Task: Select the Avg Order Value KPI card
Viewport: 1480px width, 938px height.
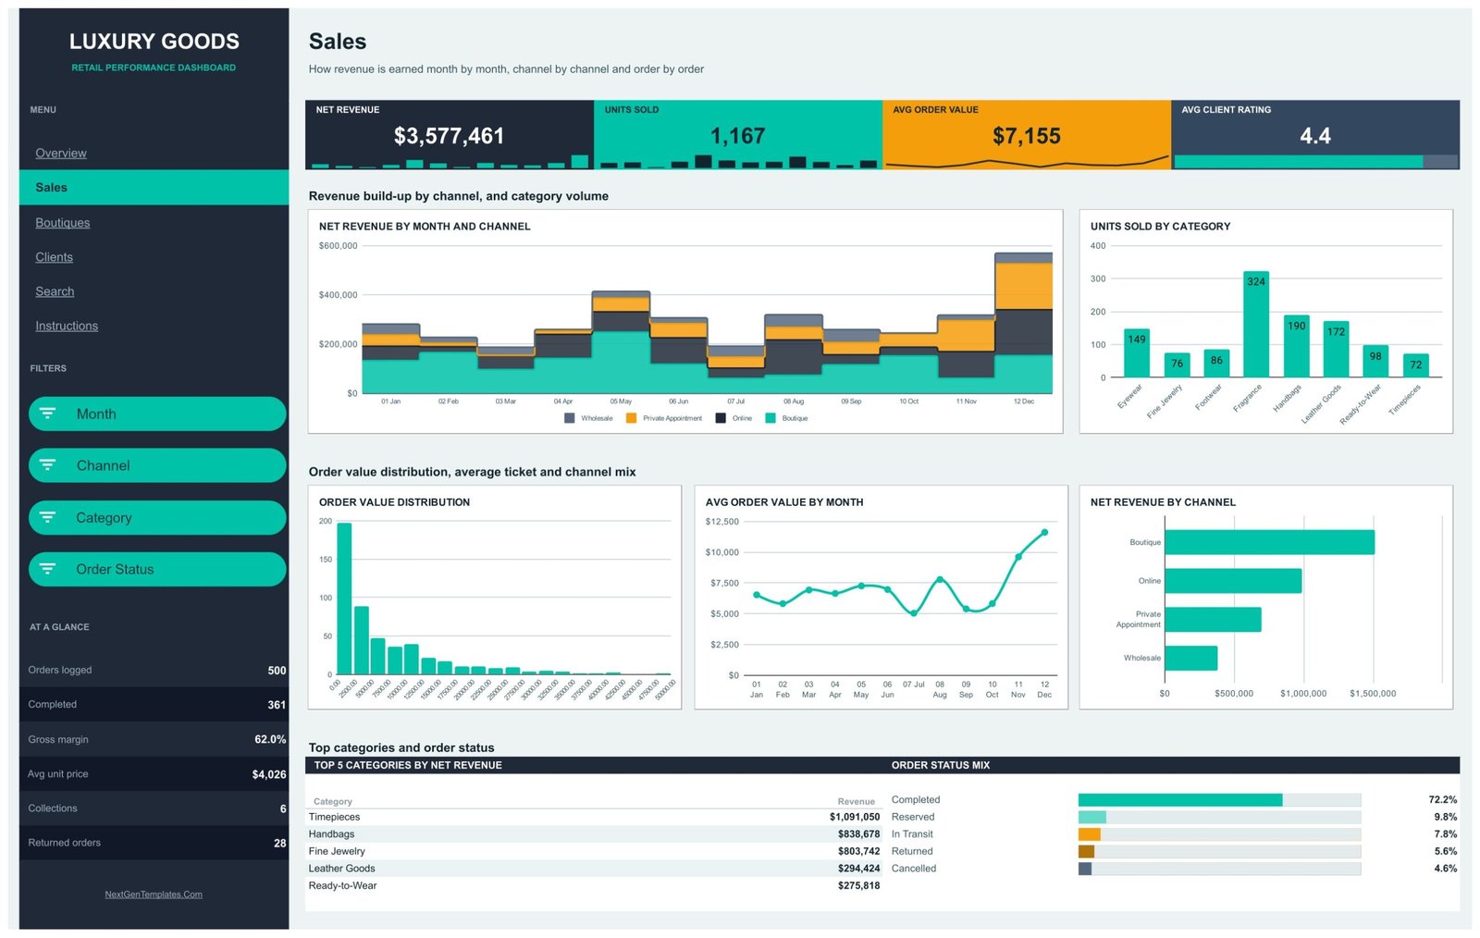Action: point(1027,134)
